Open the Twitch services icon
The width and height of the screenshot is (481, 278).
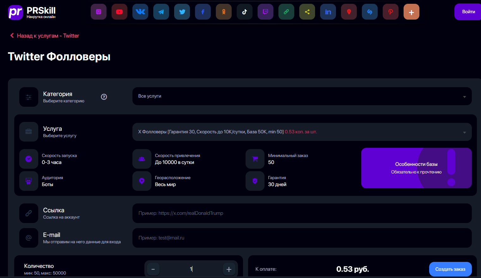265,12
